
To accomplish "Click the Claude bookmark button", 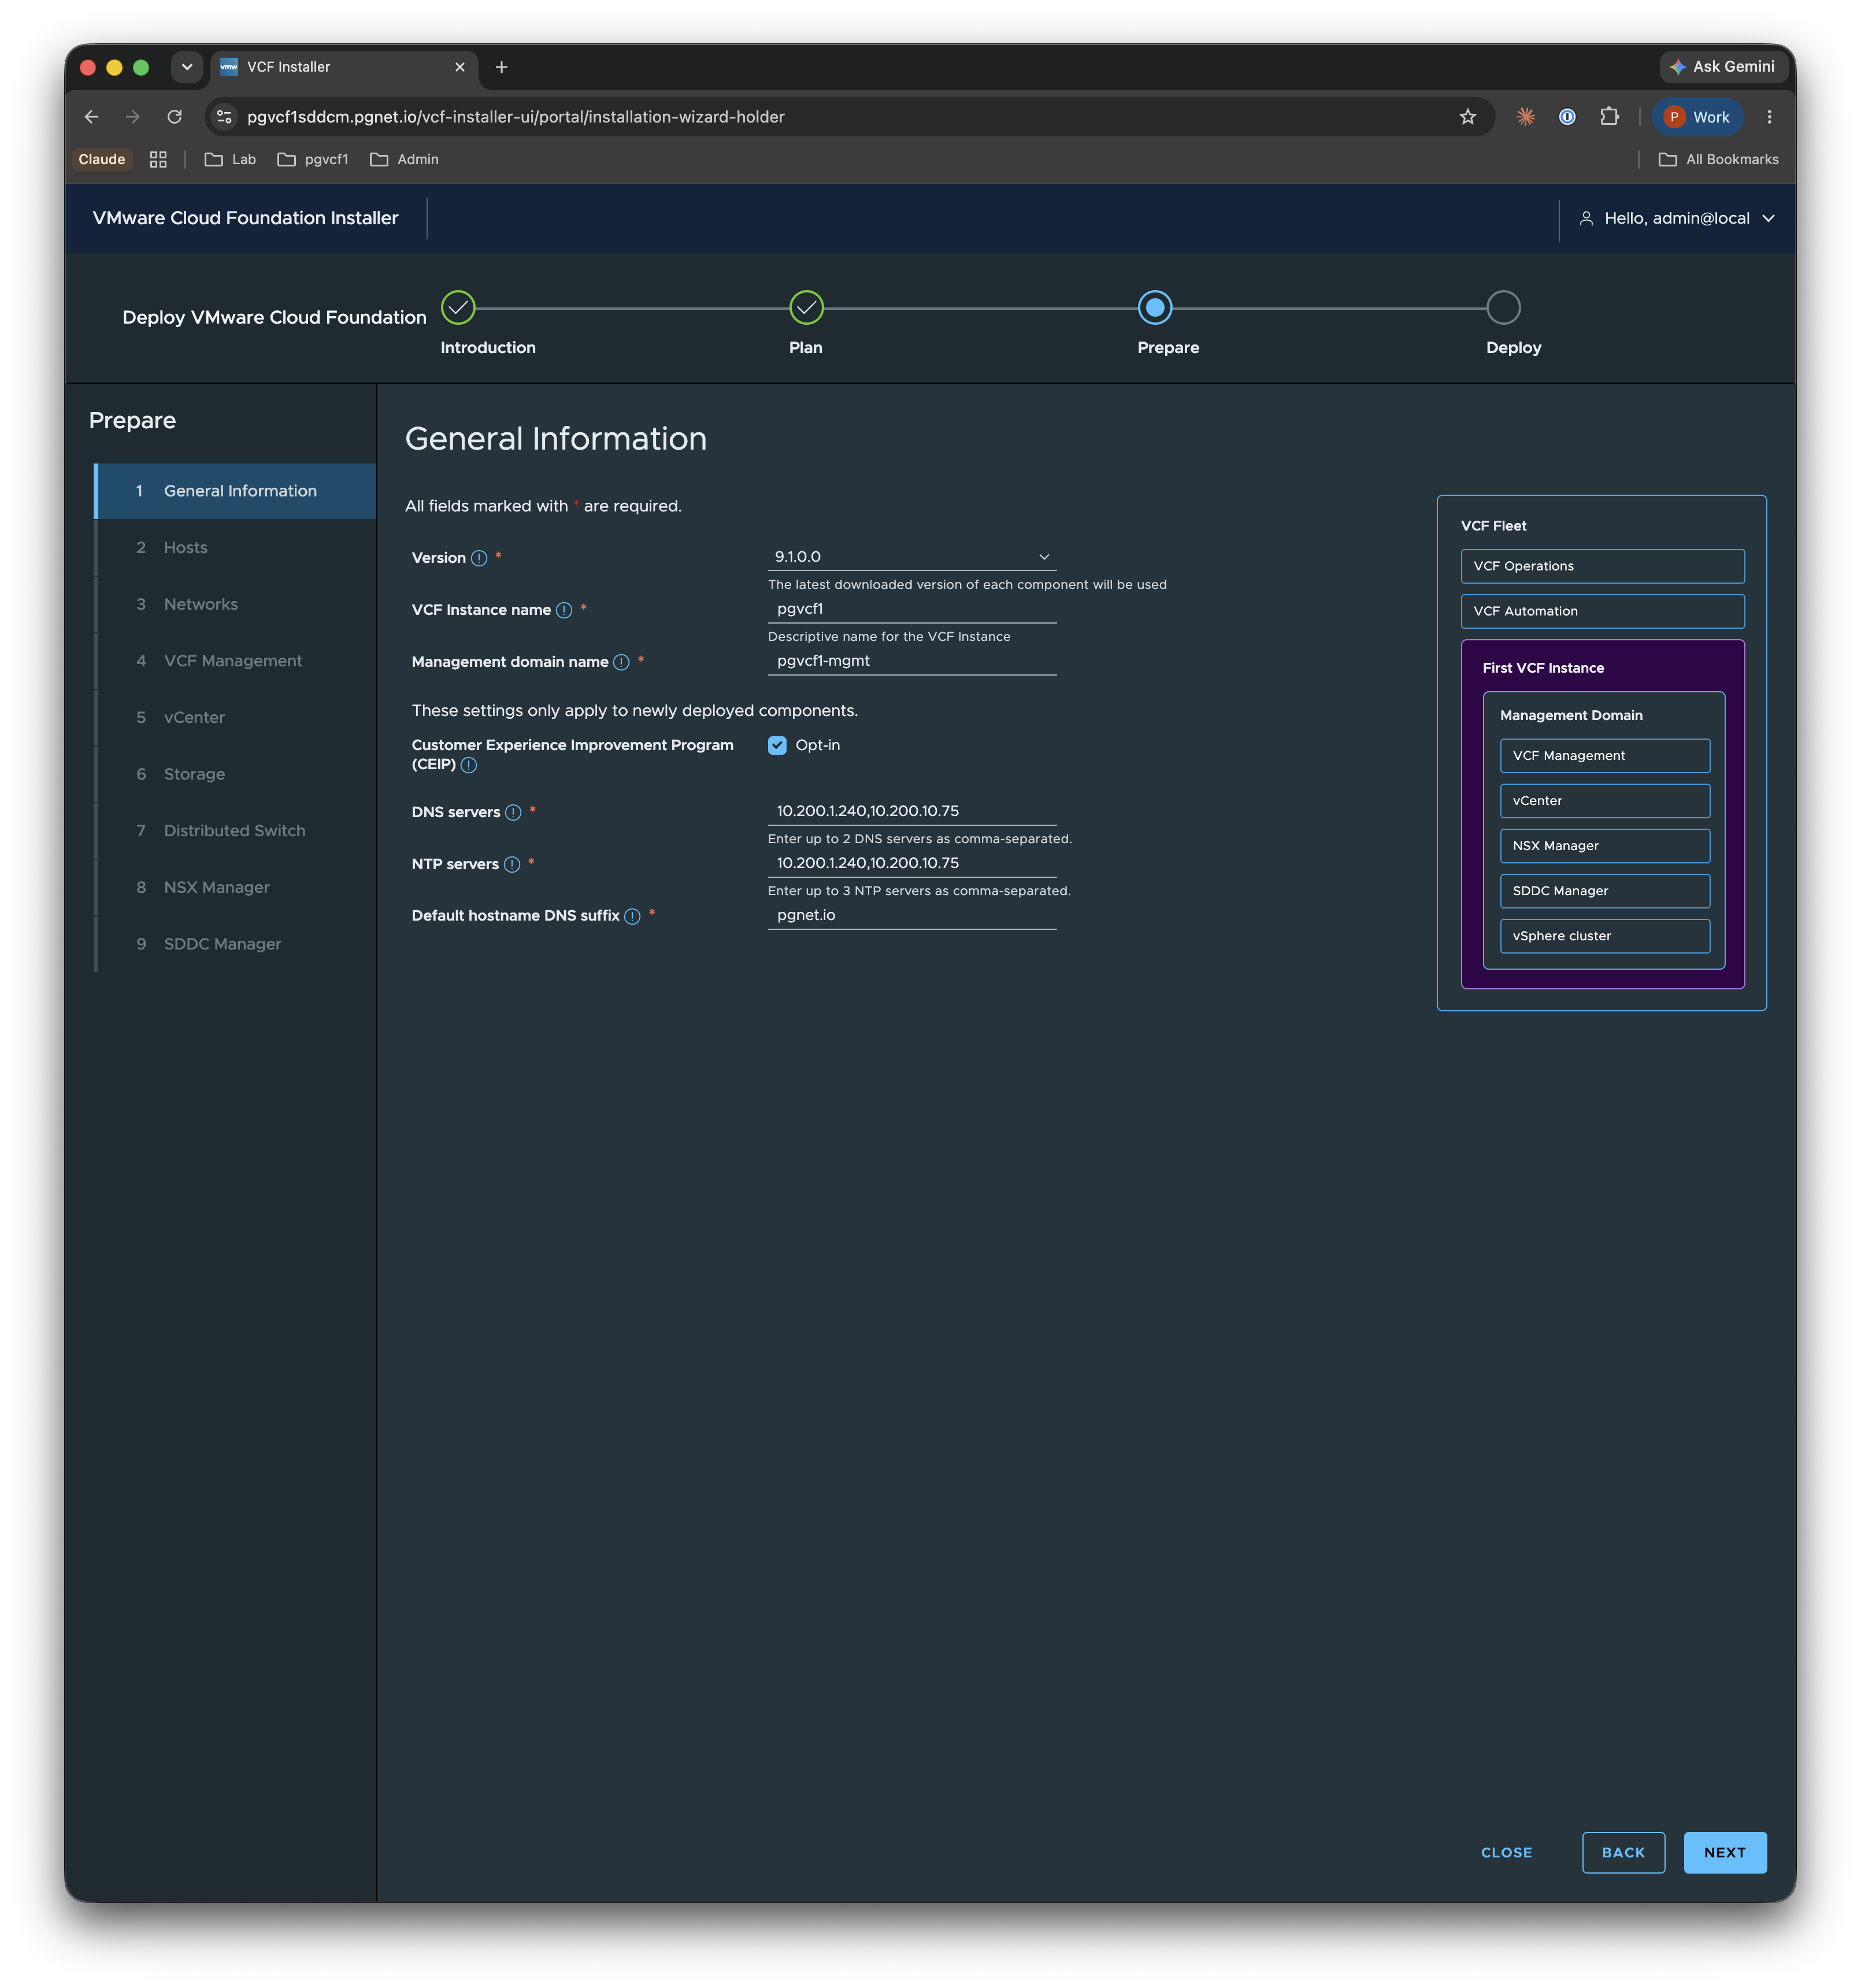I will tap(102, 159).
